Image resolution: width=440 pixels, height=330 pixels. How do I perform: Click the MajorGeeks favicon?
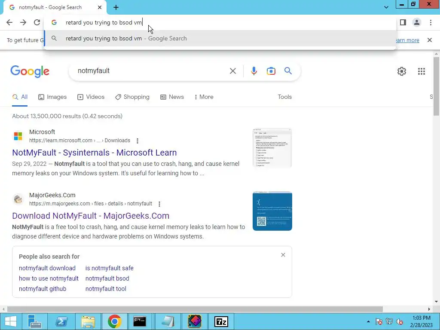[x=18, y=199]
